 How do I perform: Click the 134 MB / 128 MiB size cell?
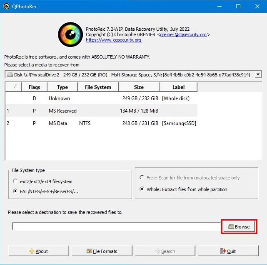click(x=139, y=110)
